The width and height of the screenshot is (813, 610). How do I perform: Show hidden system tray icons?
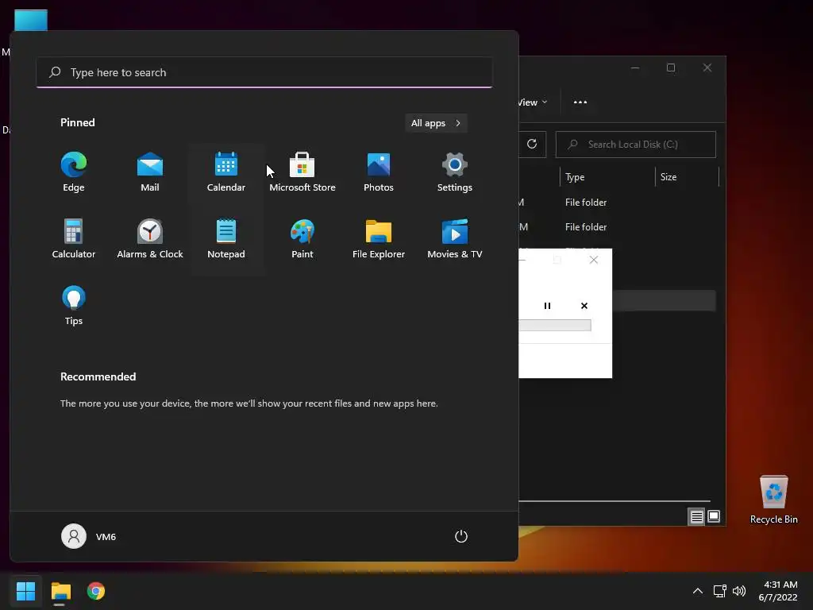coord(698,591)
